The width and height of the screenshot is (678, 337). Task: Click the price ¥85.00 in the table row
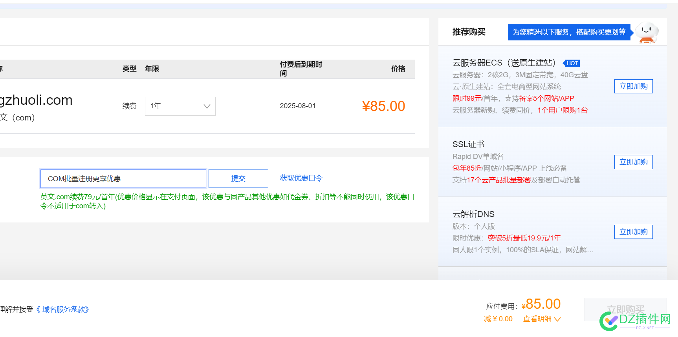pyautogui.click(x=383, y=106)
